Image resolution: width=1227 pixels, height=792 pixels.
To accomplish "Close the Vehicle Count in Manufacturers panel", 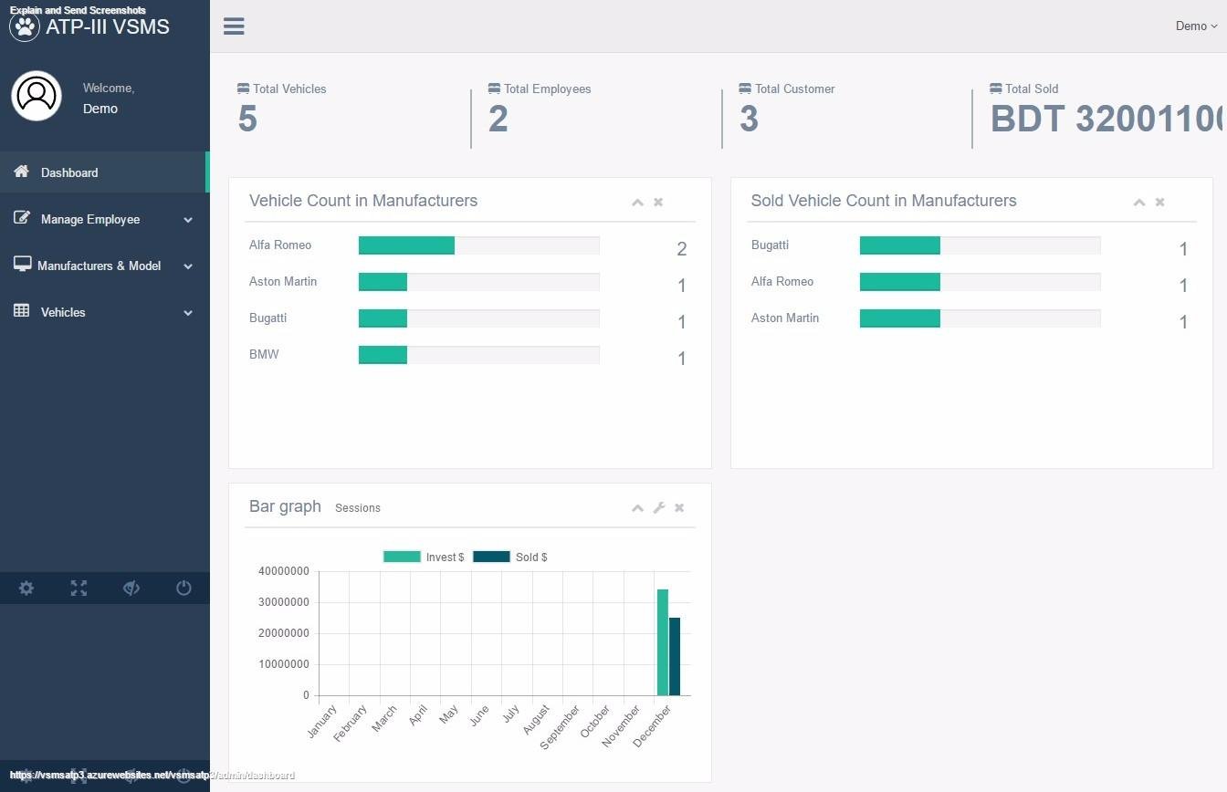I will point(658,203).
